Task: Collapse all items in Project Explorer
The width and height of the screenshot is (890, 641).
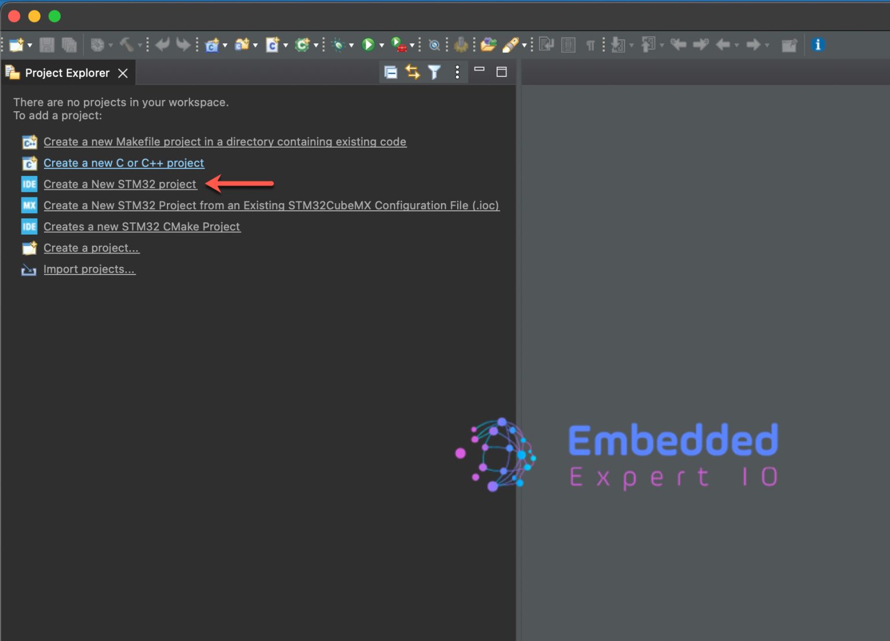Action: 391,72
